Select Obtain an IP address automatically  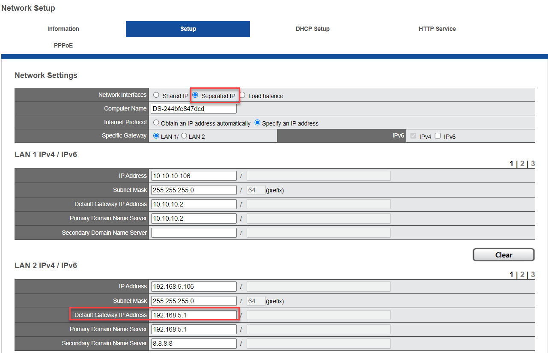coord(156,123)
